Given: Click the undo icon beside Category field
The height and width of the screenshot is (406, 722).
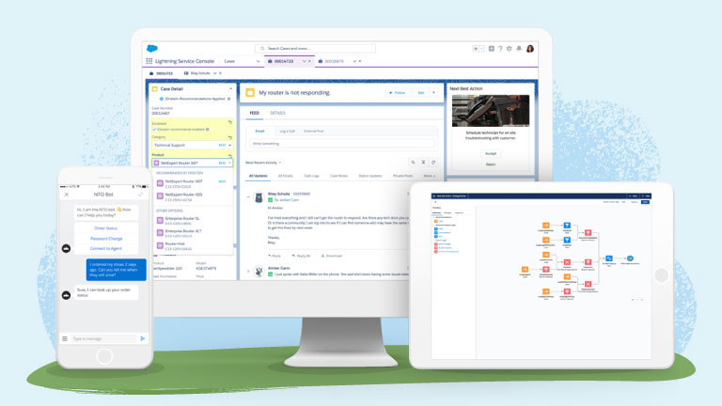Looking at the screenshot, I should [230, 137].
